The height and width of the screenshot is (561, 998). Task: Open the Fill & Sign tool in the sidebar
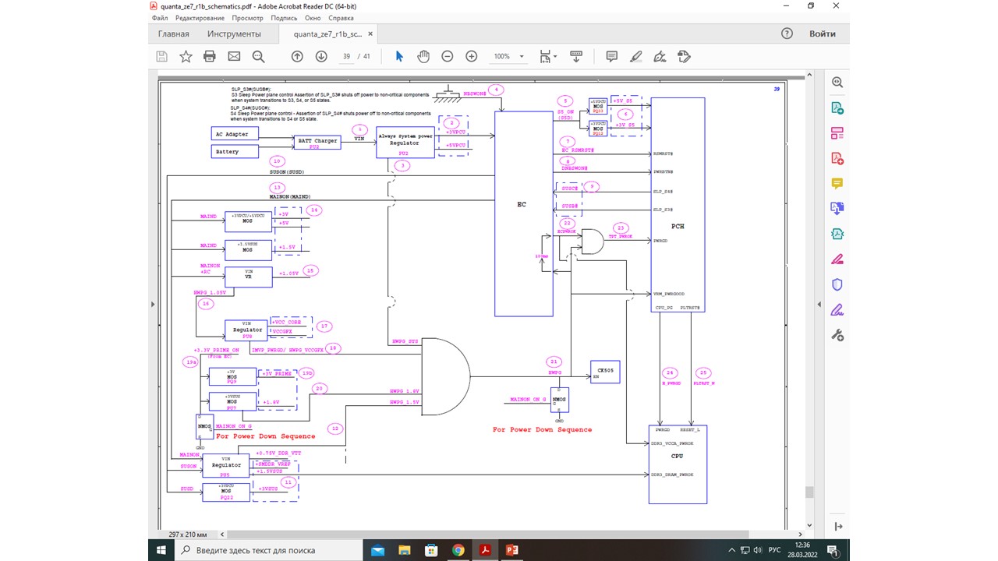[x=837, y=310]
